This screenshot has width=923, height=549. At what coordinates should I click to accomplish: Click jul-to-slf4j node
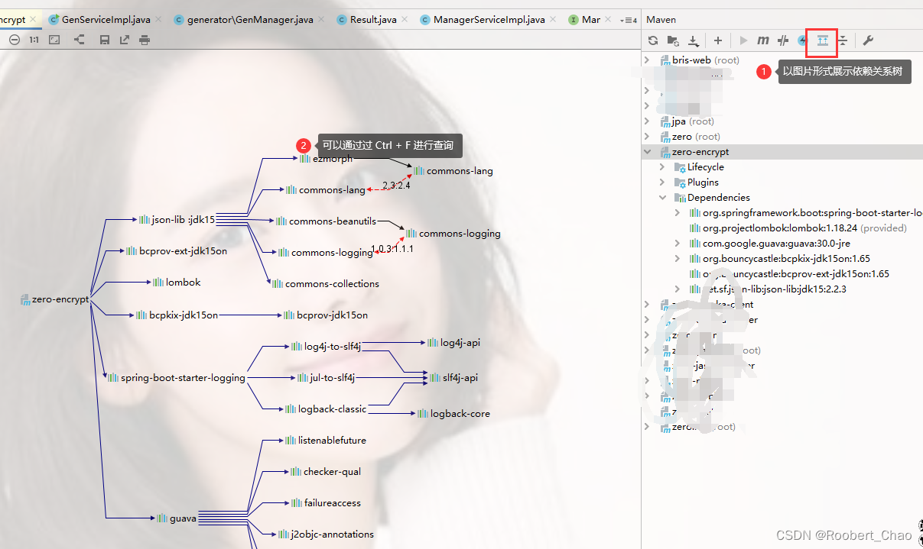point(326,377)
